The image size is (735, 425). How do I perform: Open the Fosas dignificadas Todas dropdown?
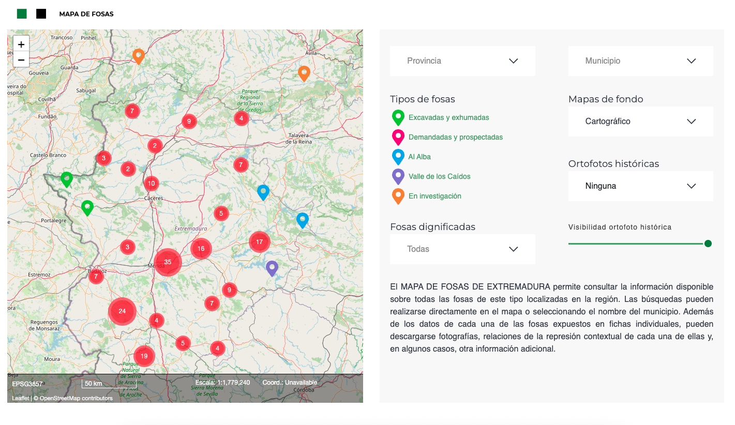pyautogui.click(x=462, y=249)
